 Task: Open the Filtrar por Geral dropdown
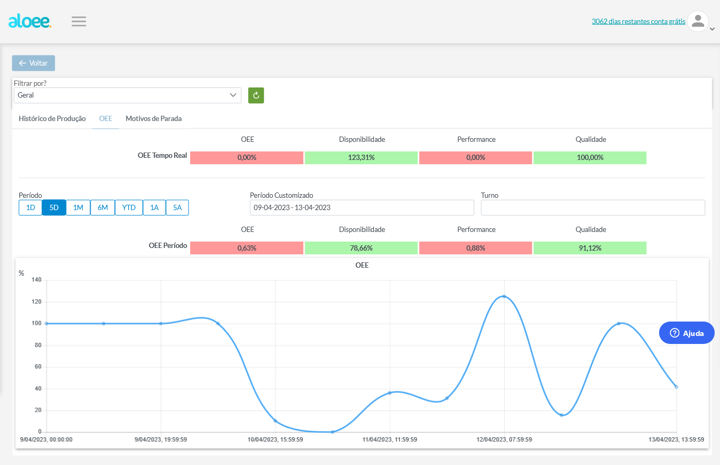tap(127, 95)
